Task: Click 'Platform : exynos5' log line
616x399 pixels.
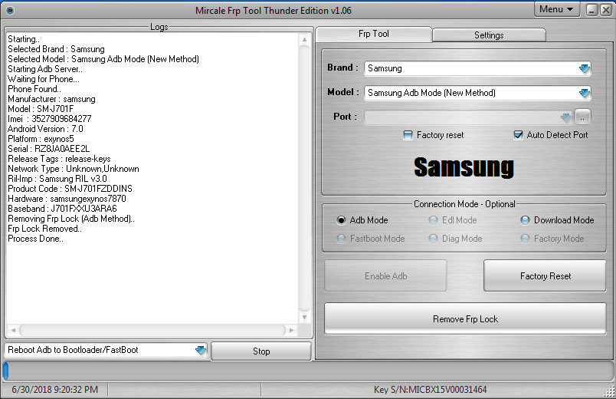Action: 41,139
